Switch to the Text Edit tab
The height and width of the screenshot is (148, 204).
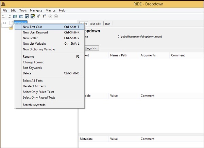(95, 24)
